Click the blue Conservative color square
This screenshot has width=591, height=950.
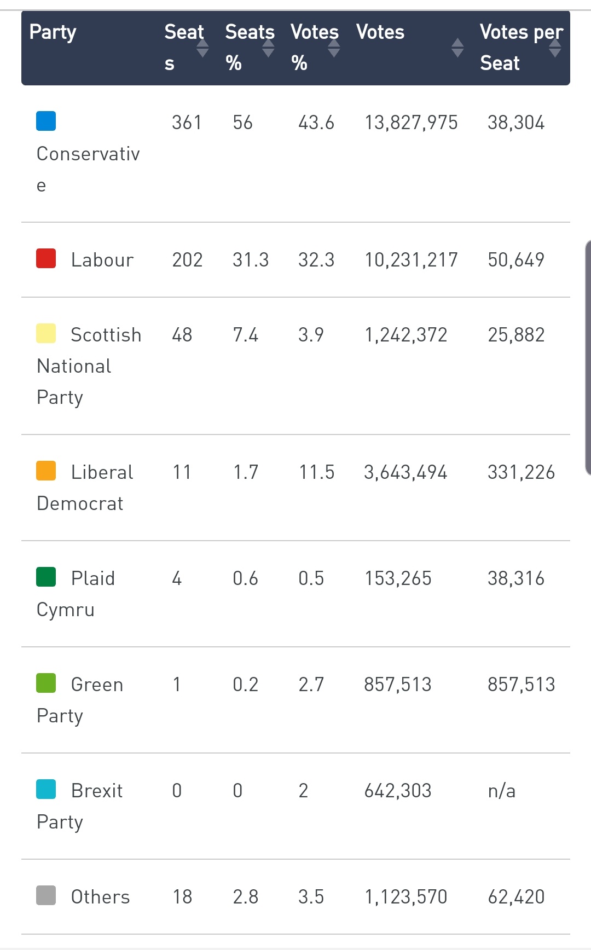pos(46,121)
